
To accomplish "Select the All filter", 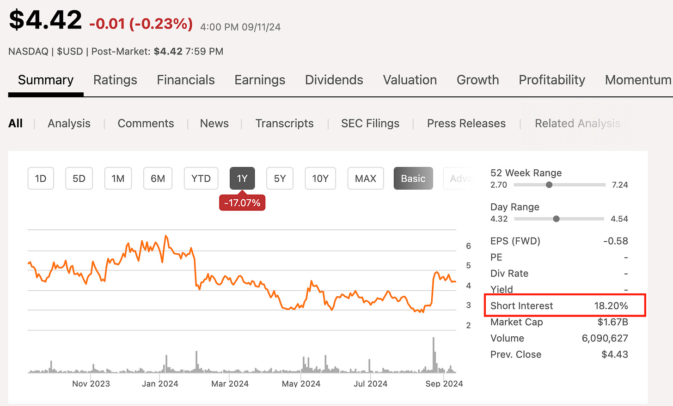I will tap(15, 124).
